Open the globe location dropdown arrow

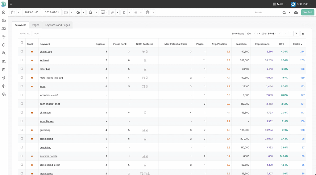153,12
